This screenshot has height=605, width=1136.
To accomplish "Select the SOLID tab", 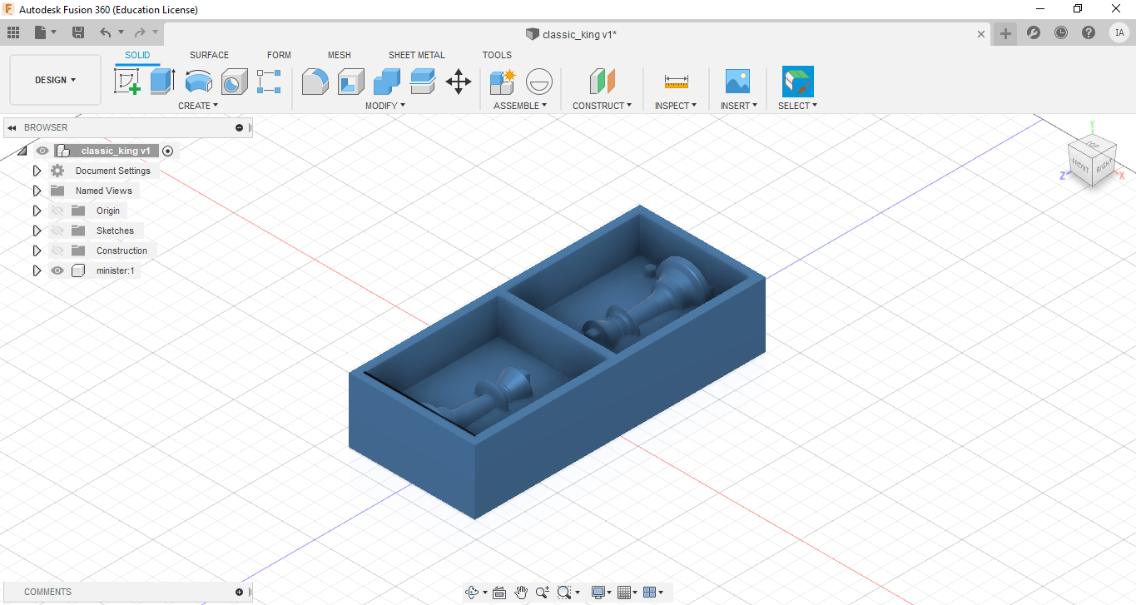I will 137,55.
